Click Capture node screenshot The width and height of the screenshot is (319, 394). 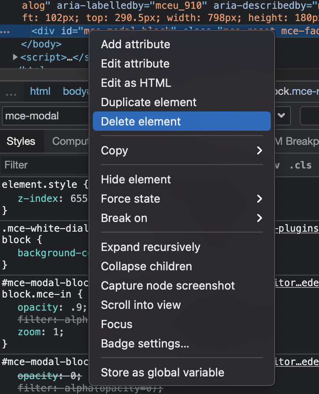tap(182, 286)
